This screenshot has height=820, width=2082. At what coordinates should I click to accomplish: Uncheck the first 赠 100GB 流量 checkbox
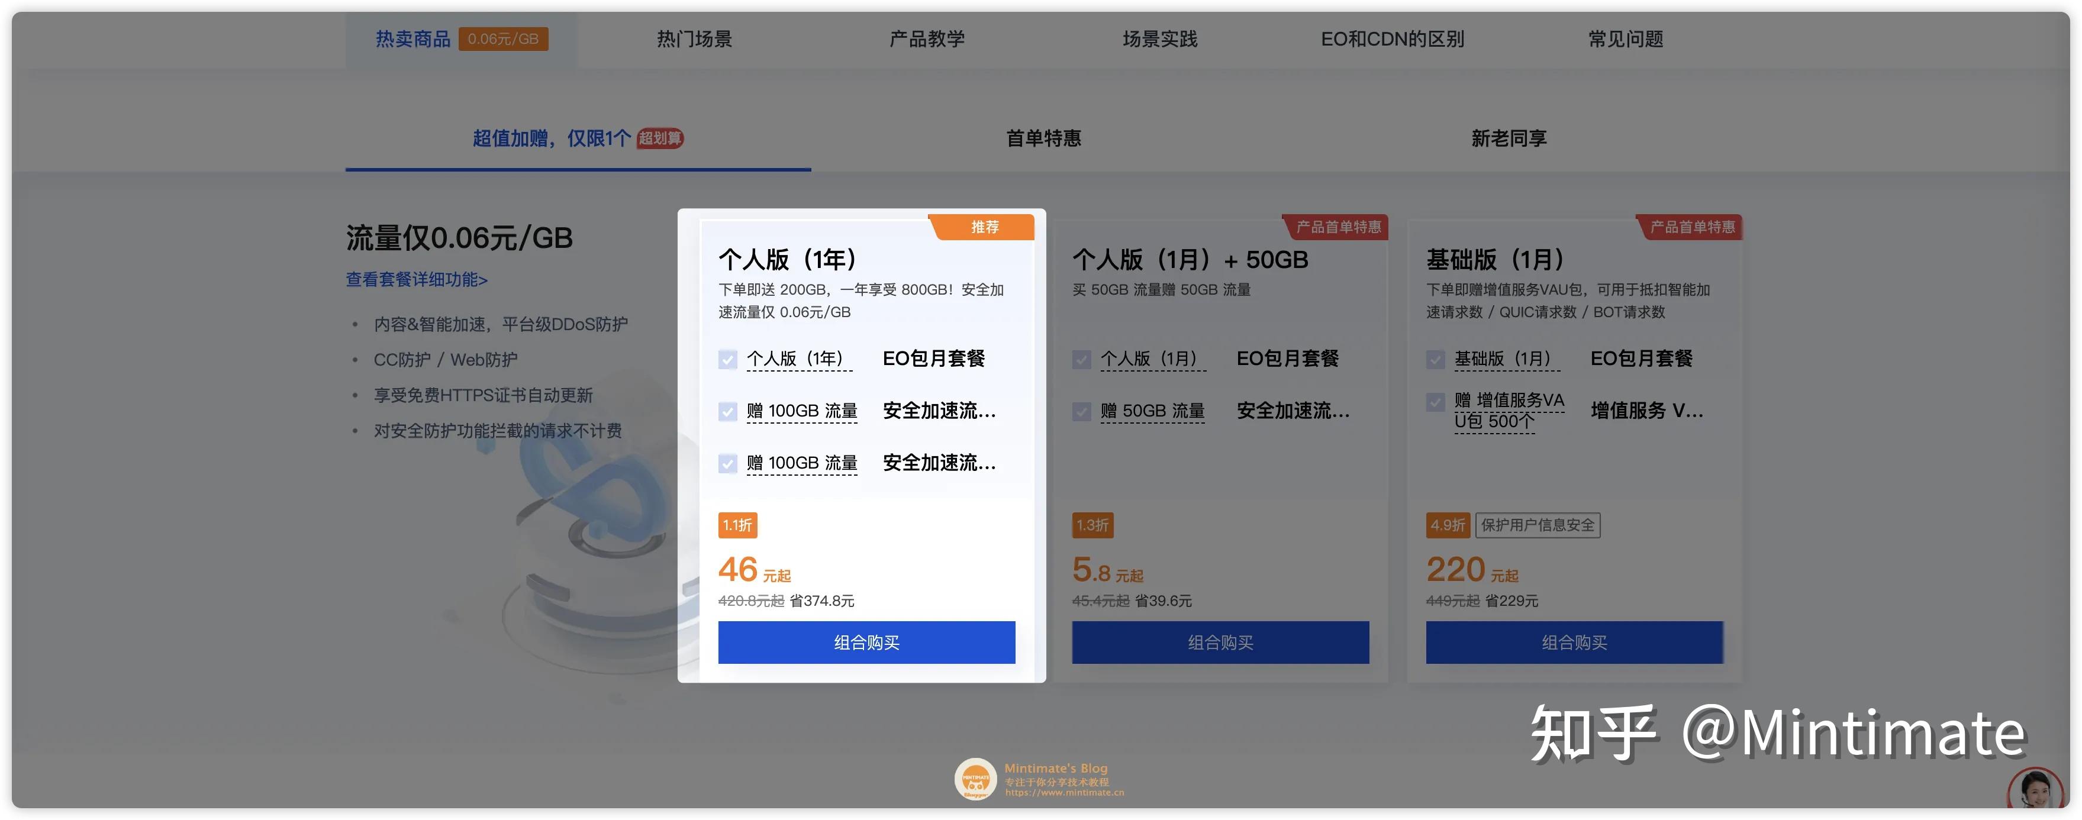[x=727, y=411]
